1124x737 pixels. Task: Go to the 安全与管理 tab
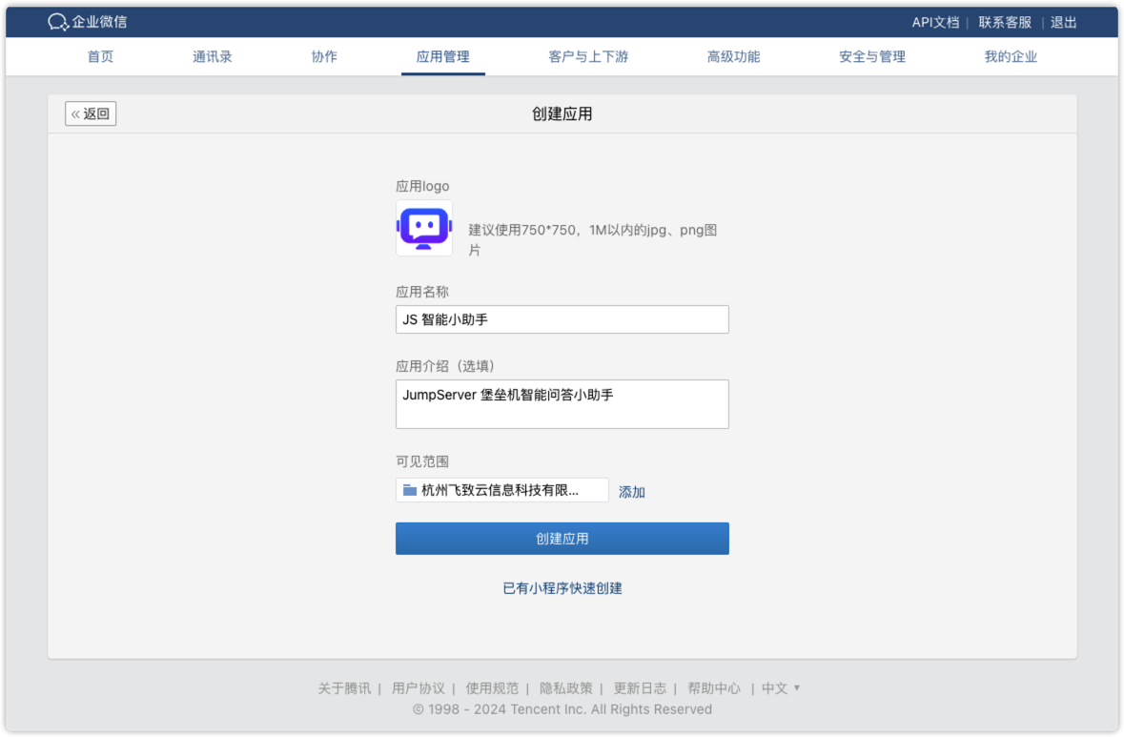coord(870,56)
